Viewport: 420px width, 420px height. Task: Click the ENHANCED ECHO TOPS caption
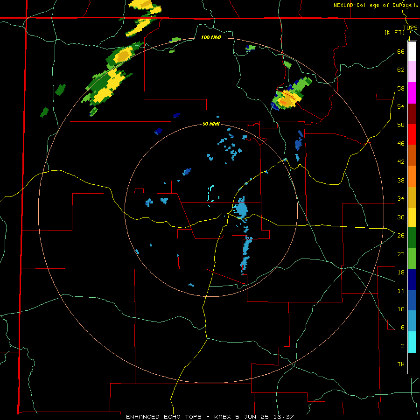tap(164, 417)
